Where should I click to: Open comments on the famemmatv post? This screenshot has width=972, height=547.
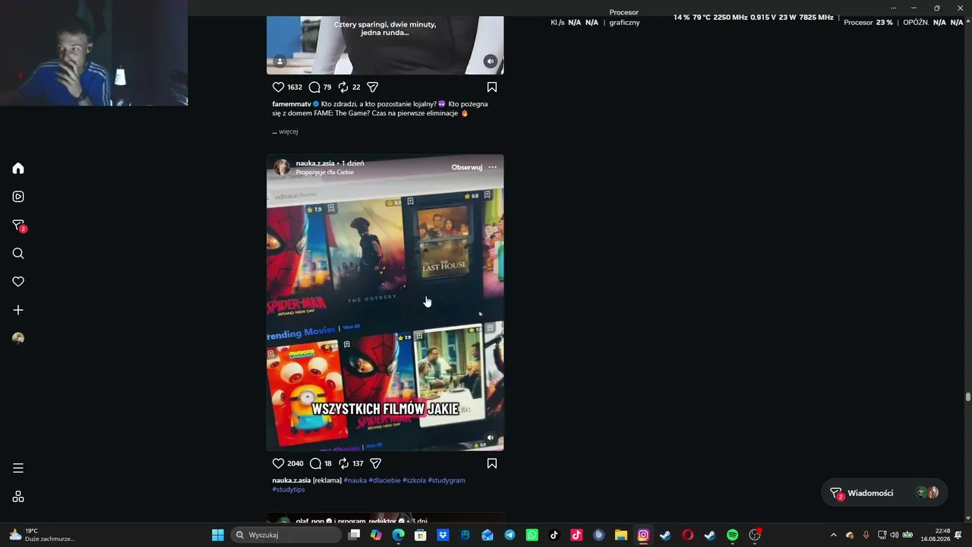314,87
